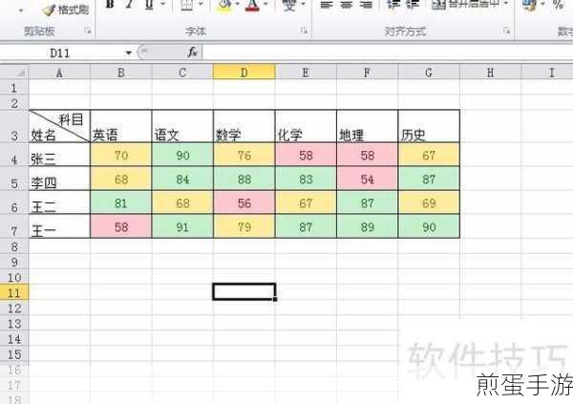
Task: Select the 王一 name cell
Action: [x=59, y=226]
